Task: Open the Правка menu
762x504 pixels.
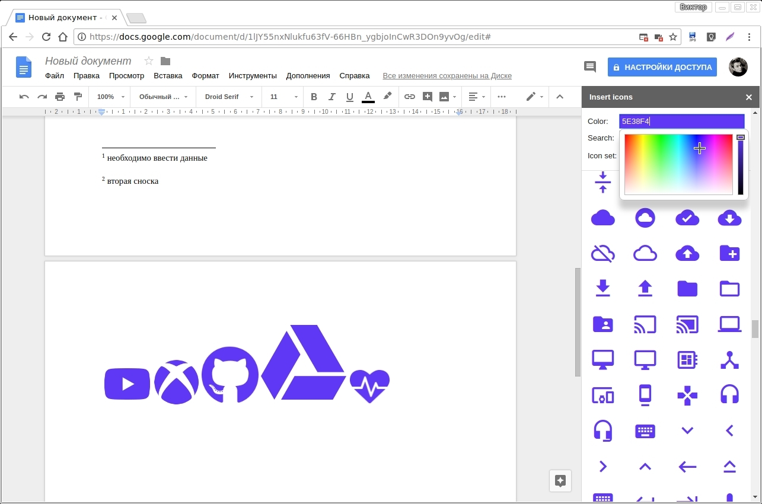Action: coord(87,76)
